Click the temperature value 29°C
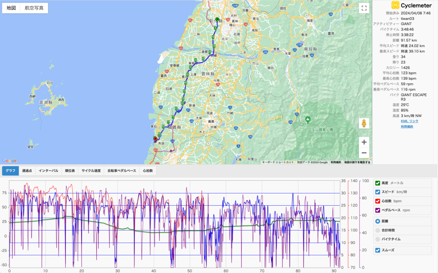This screenshot has height=273, width=438. (x=405, y=105)
